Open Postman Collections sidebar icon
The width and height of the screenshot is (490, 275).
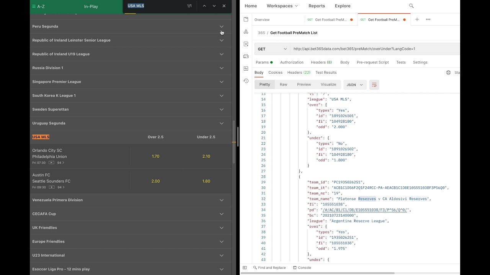coord(246,19)
